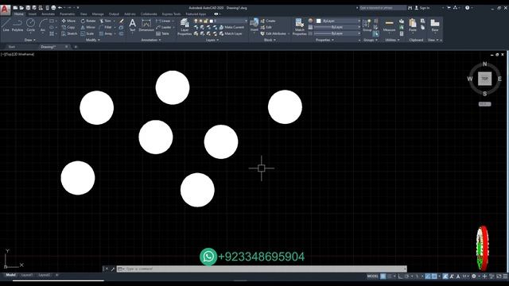Click the Linear dimension tool

(163, 21)
